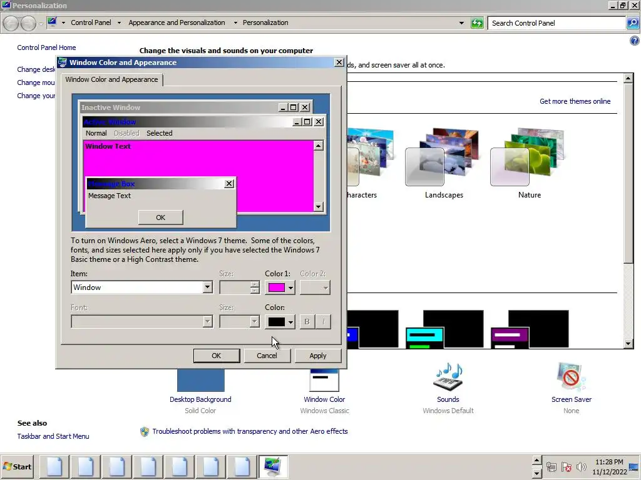Click the Action Center flag tray icon
This screenshot has width=641, height=480.
pos(566,466)
